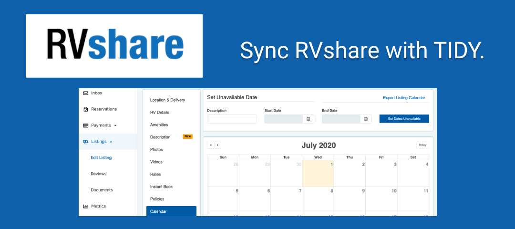Select July 5 on the calendar
This screenshot has width=515, height=229.
(x=223, y=200)
